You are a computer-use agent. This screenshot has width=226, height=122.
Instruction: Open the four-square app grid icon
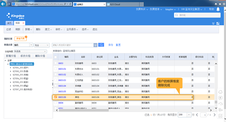pyautogui.click(x=218, y=23)
